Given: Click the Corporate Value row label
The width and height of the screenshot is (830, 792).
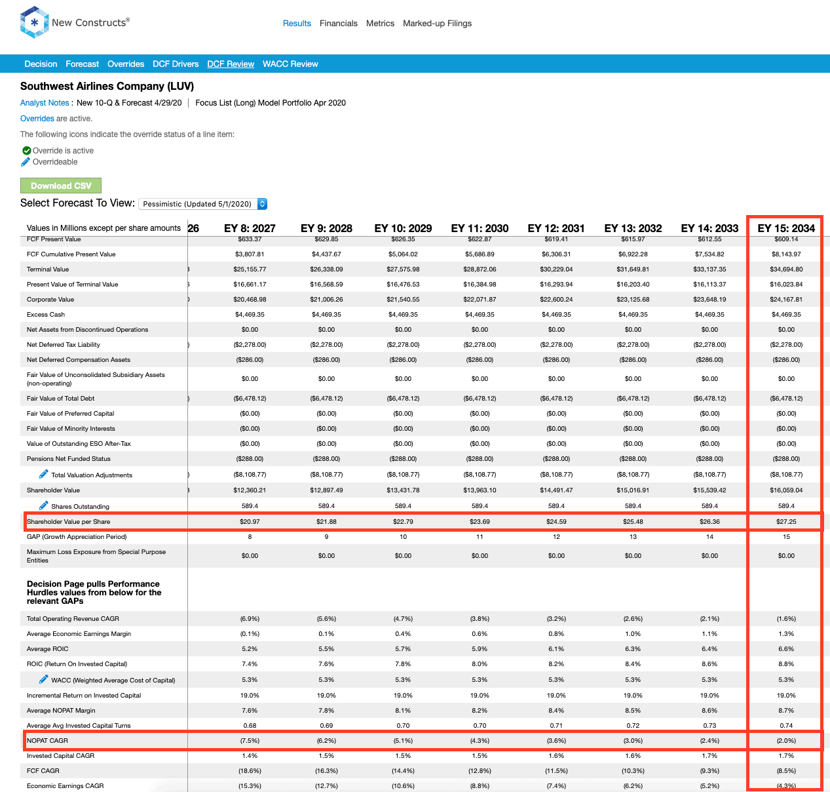Looking at the screenshot, I should (x=50, y=300).
